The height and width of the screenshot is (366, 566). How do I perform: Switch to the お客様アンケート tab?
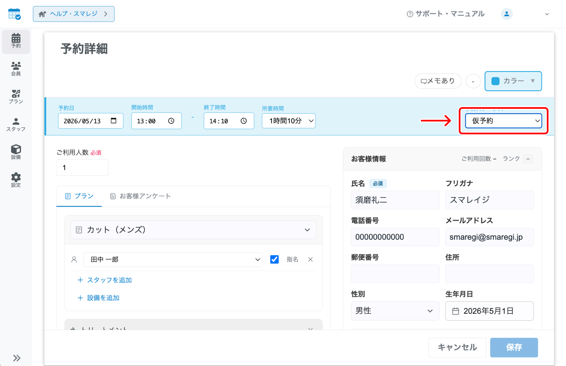pyautogui.click(x=140, y=196)
